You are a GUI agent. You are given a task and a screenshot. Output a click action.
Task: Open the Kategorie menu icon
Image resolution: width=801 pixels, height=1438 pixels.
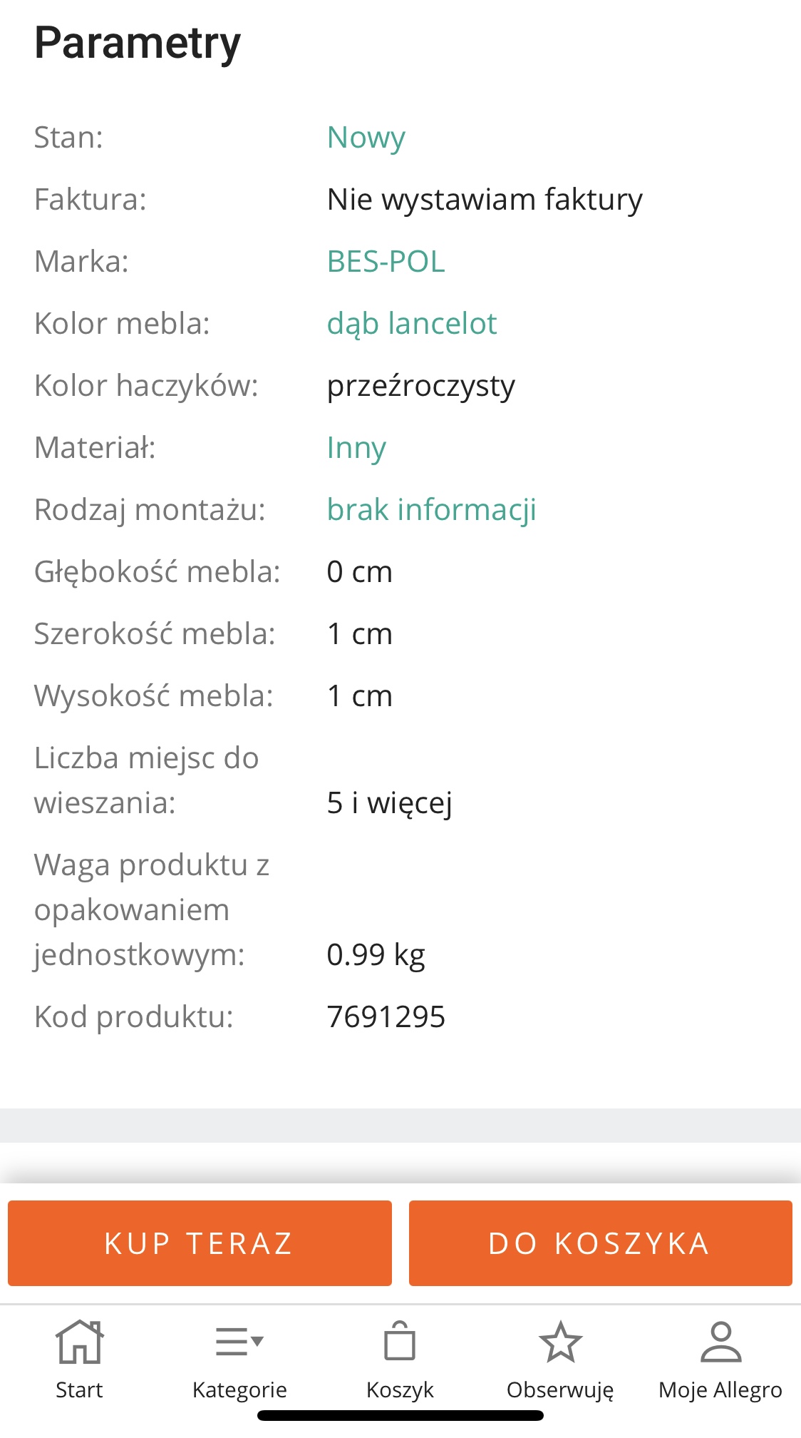tap(239, 1342)
